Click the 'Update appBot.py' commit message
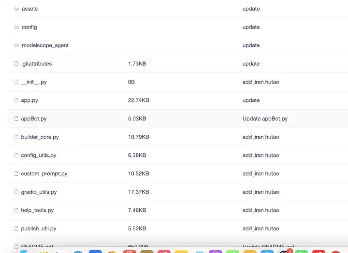 coord(265,119)
